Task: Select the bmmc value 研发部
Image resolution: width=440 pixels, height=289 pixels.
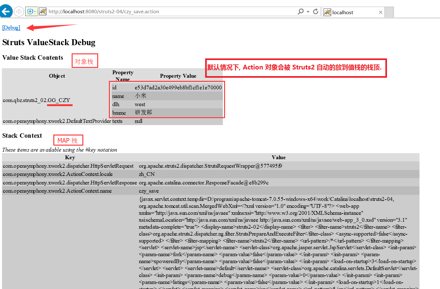Action: (144, 112)
